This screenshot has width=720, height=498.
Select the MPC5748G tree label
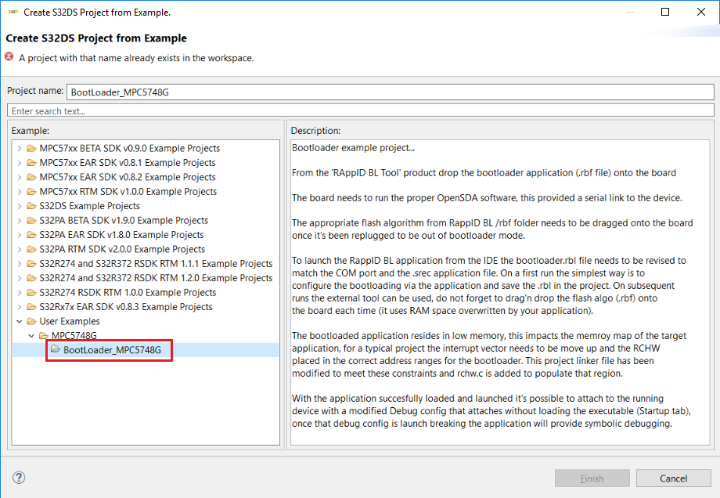(74, 335)
